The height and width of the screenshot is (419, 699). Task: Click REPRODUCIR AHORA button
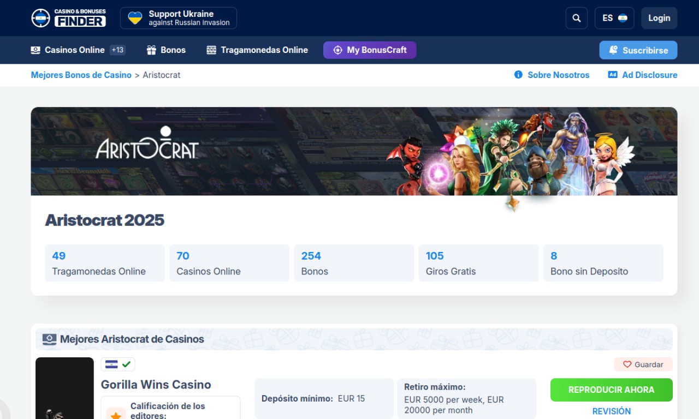point(612,390)
